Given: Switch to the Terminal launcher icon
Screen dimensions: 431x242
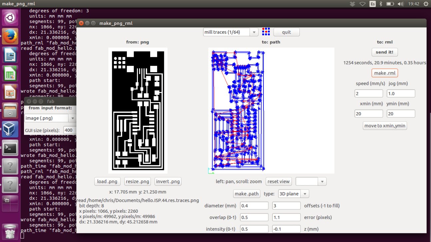Looking at the screenshot, I should click(10, 147).
